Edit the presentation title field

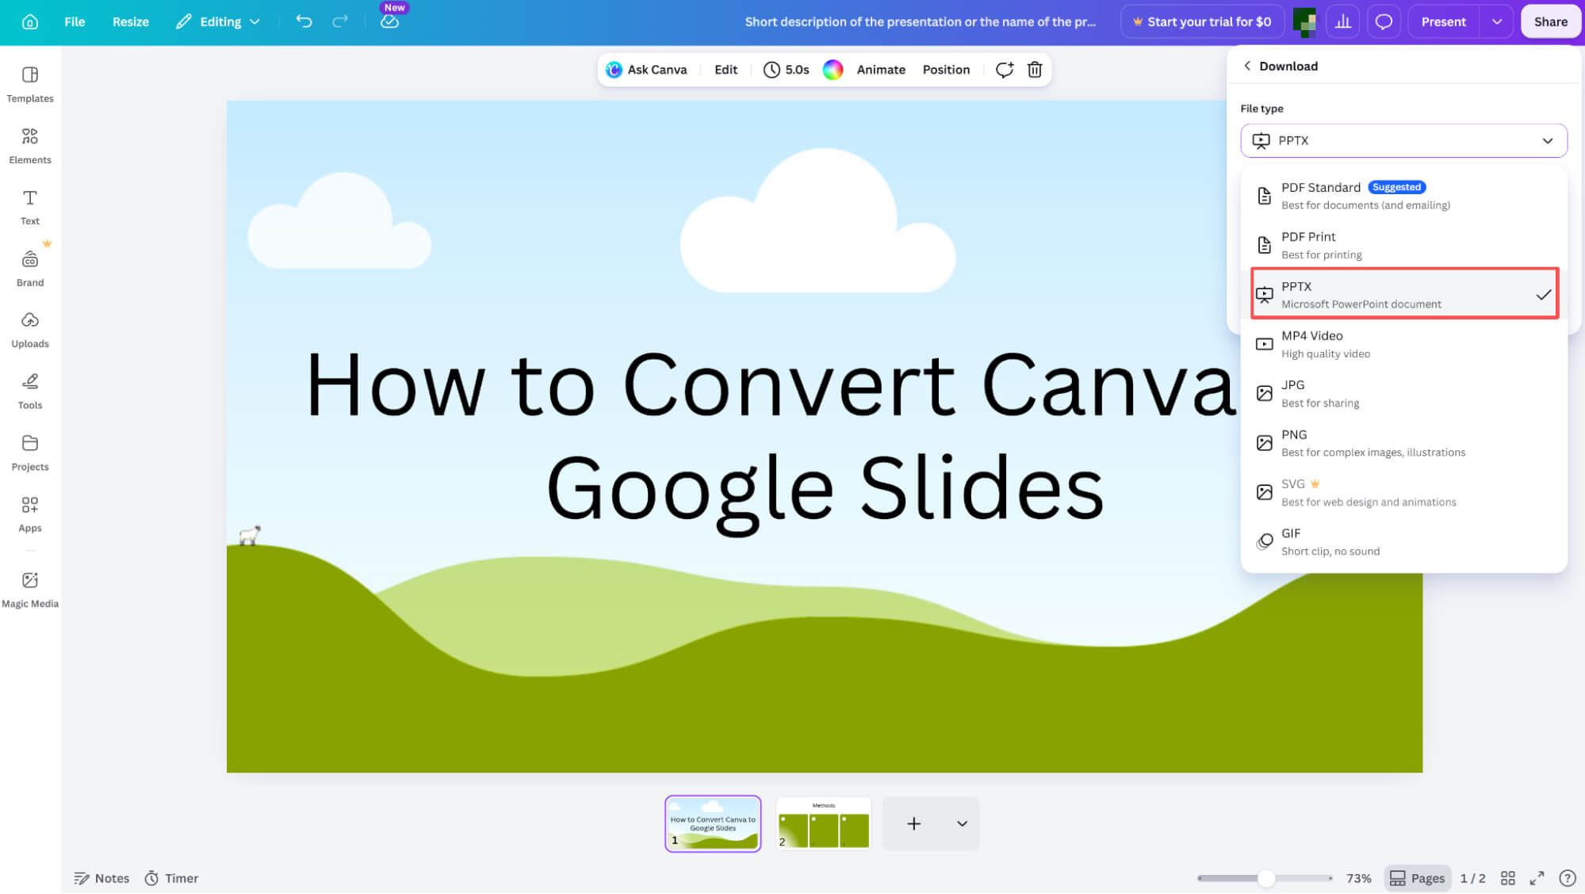920,21
